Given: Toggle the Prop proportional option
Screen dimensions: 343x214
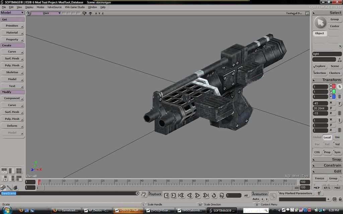Looking at the screenshot, I should click(x=327, y=152).
